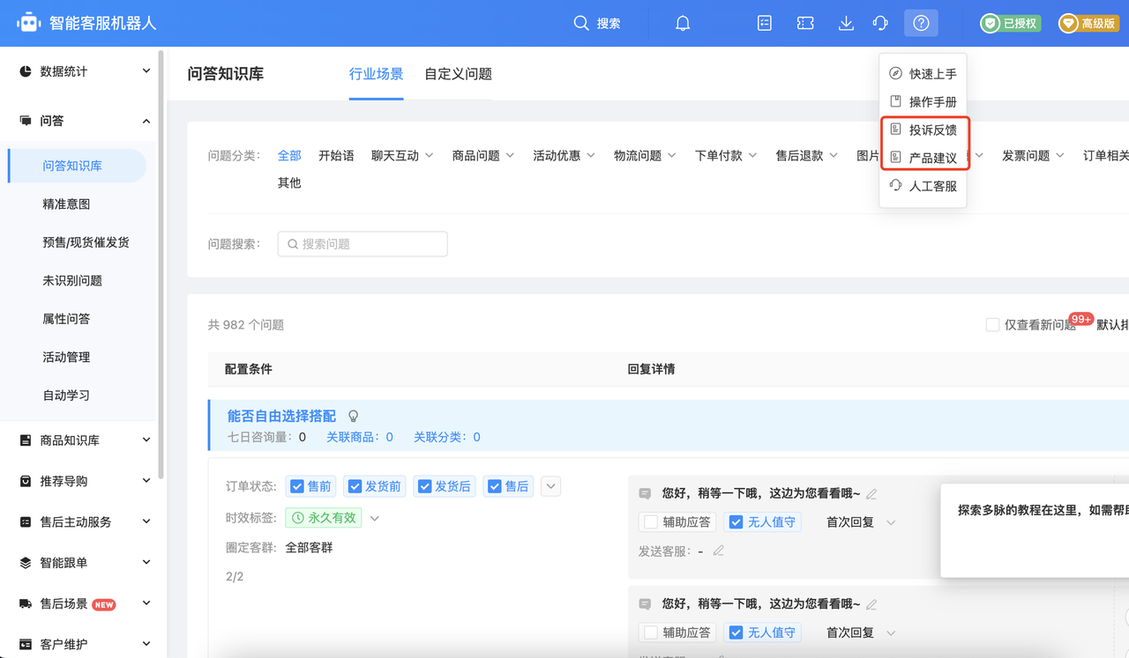Viewport: 1129px width, 658px height.
Task: Click the download icon in header
Action: (846, 24)
